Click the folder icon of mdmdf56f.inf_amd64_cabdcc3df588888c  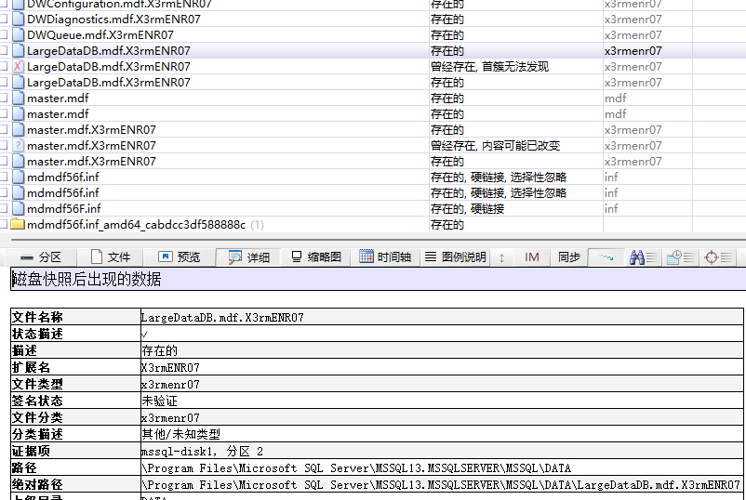18,224
